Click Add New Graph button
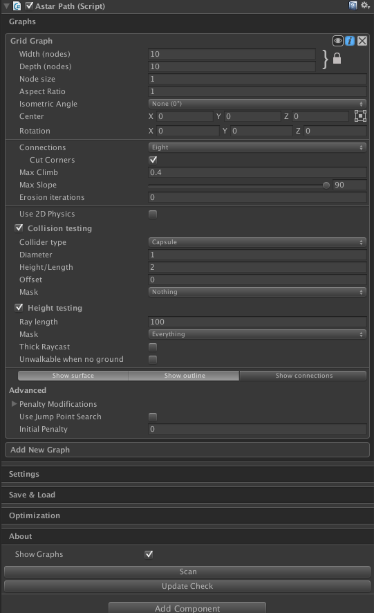The height and width of the screenshot is (613, 374). coord(187,450)
